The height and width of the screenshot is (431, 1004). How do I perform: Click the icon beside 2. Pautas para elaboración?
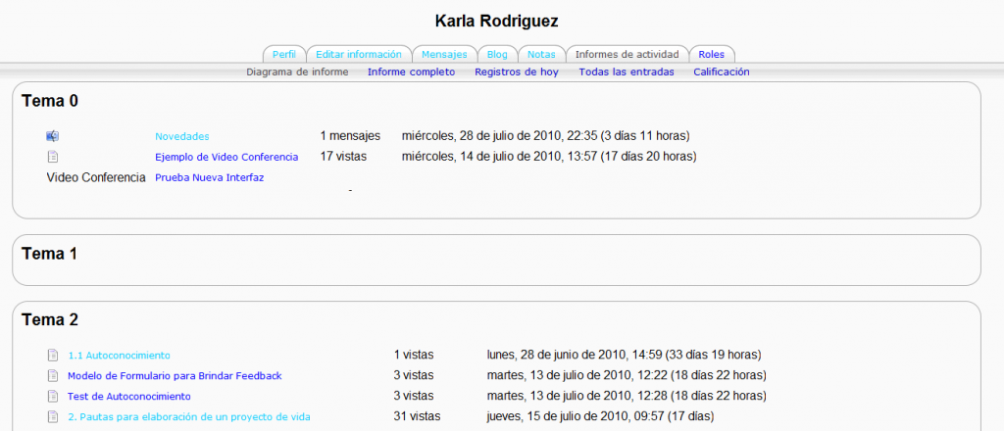click(53, 417)
